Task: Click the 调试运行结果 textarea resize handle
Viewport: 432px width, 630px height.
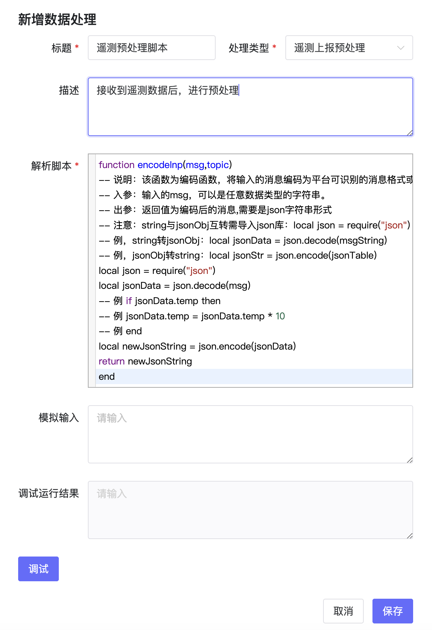Action: pyautogui.click(x=410, y=536)
